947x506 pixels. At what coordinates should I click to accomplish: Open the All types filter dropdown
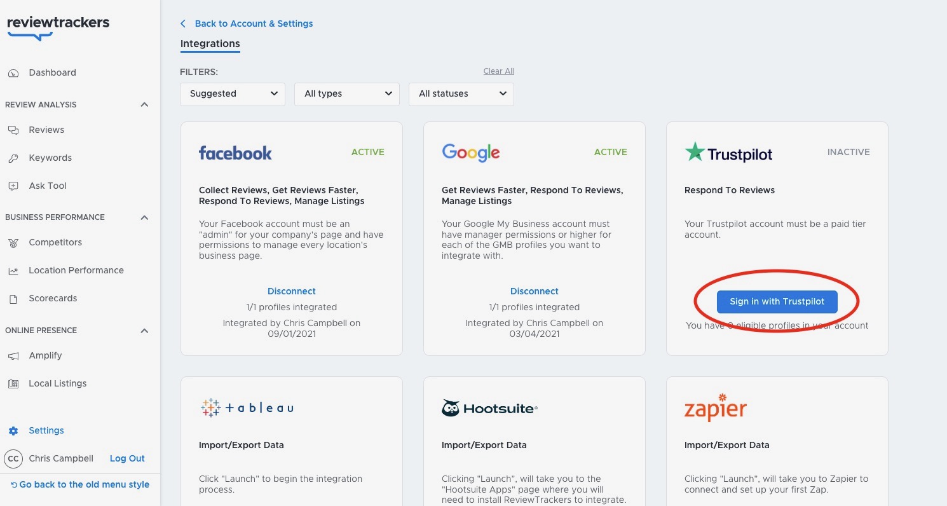347,94
